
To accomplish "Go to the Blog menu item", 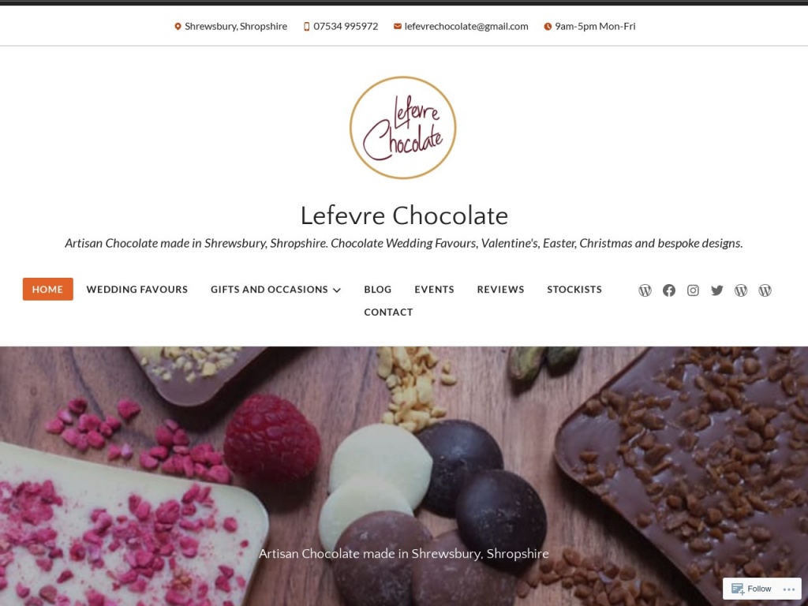I will point(378,289).
